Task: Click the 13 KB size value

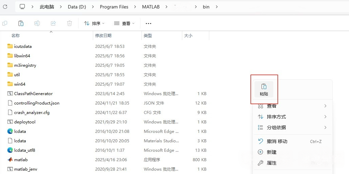Action: point(201,150)
